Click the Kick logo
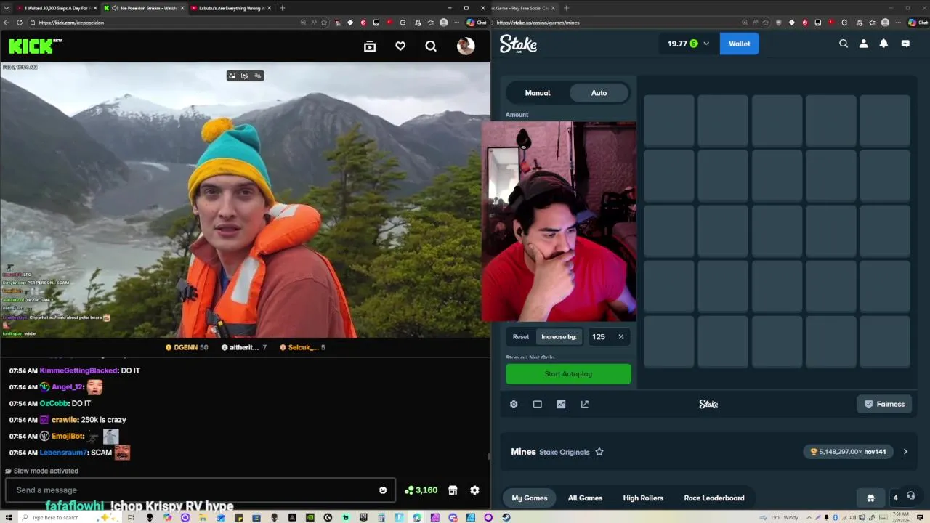This screenshot has height=523, width=930. pyautogui.click(x=35, y=46)
